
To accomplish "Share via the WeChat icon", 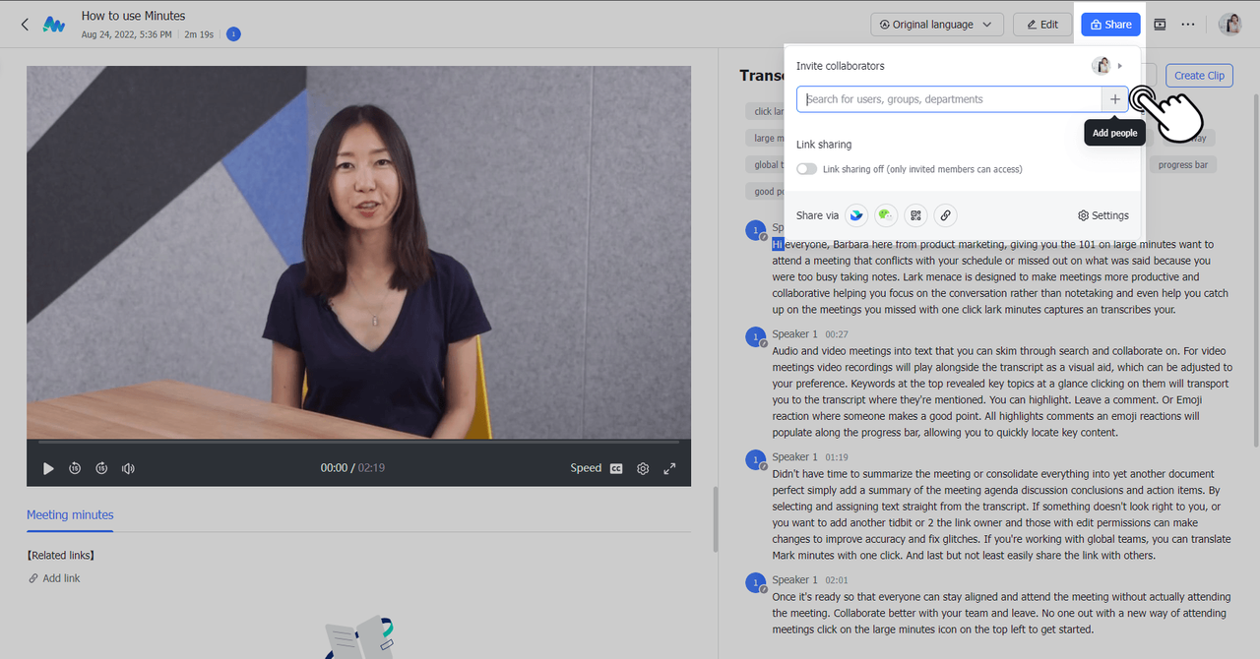I will 886,215.
